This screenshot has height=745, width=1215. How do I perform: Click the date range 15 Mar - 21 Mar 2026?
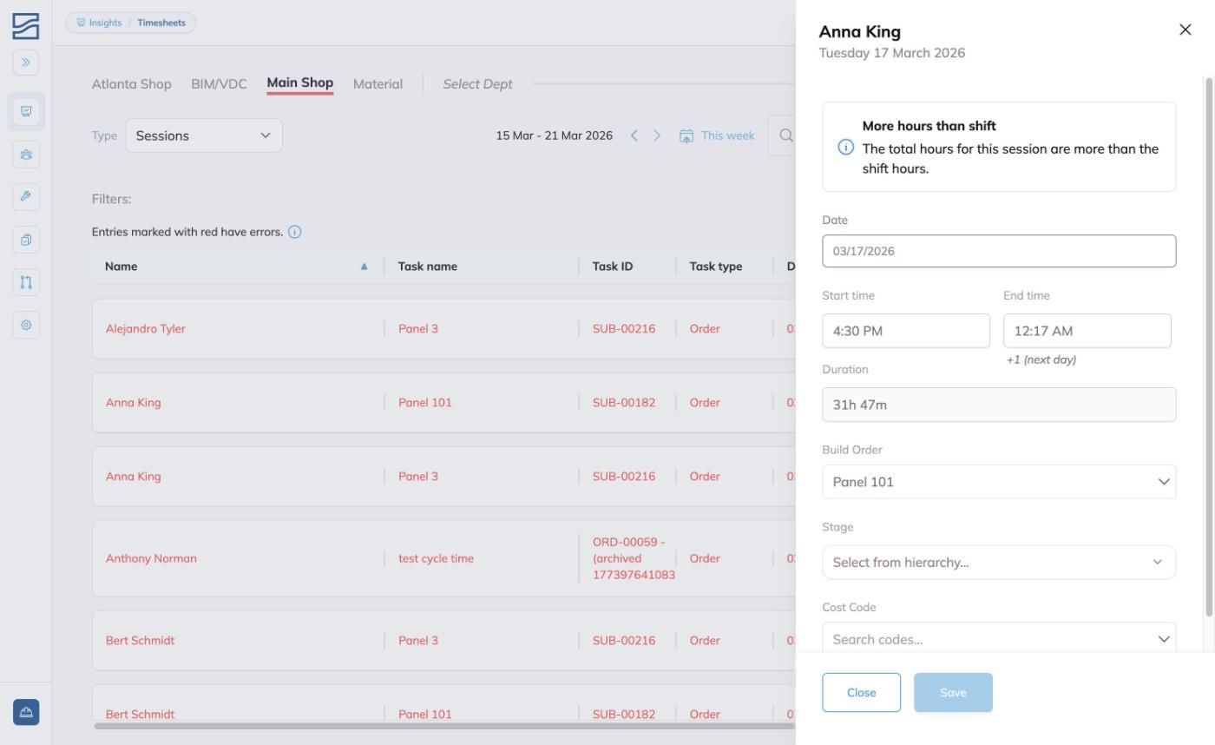555,135
